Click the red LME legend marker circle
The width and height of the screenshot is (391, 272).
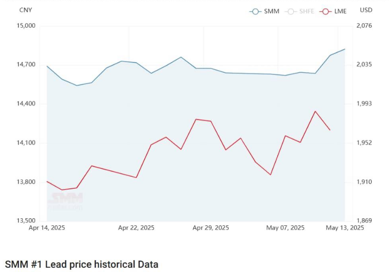tap(326, 11)
